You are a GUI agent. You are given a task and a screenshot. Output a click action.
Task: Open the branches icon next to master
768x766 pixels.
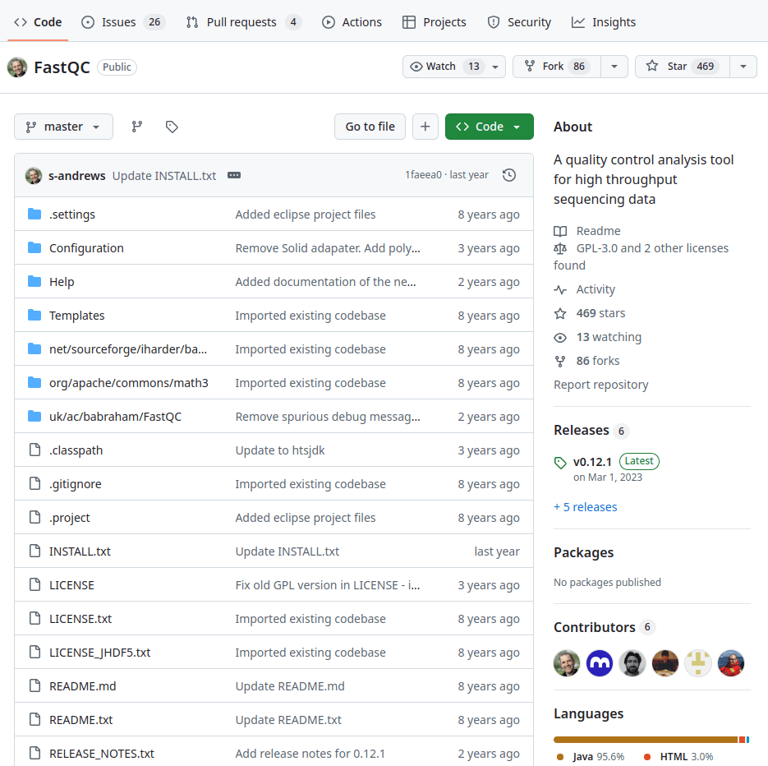(137, 127)
